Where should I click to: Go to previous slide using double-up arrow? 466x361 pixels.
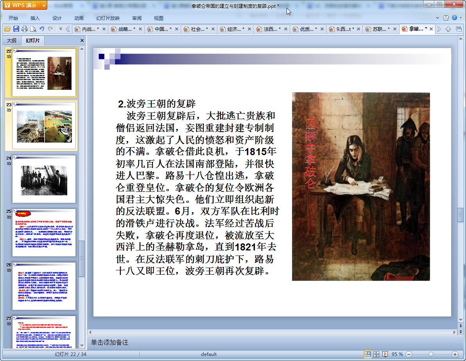coord(461,326)
